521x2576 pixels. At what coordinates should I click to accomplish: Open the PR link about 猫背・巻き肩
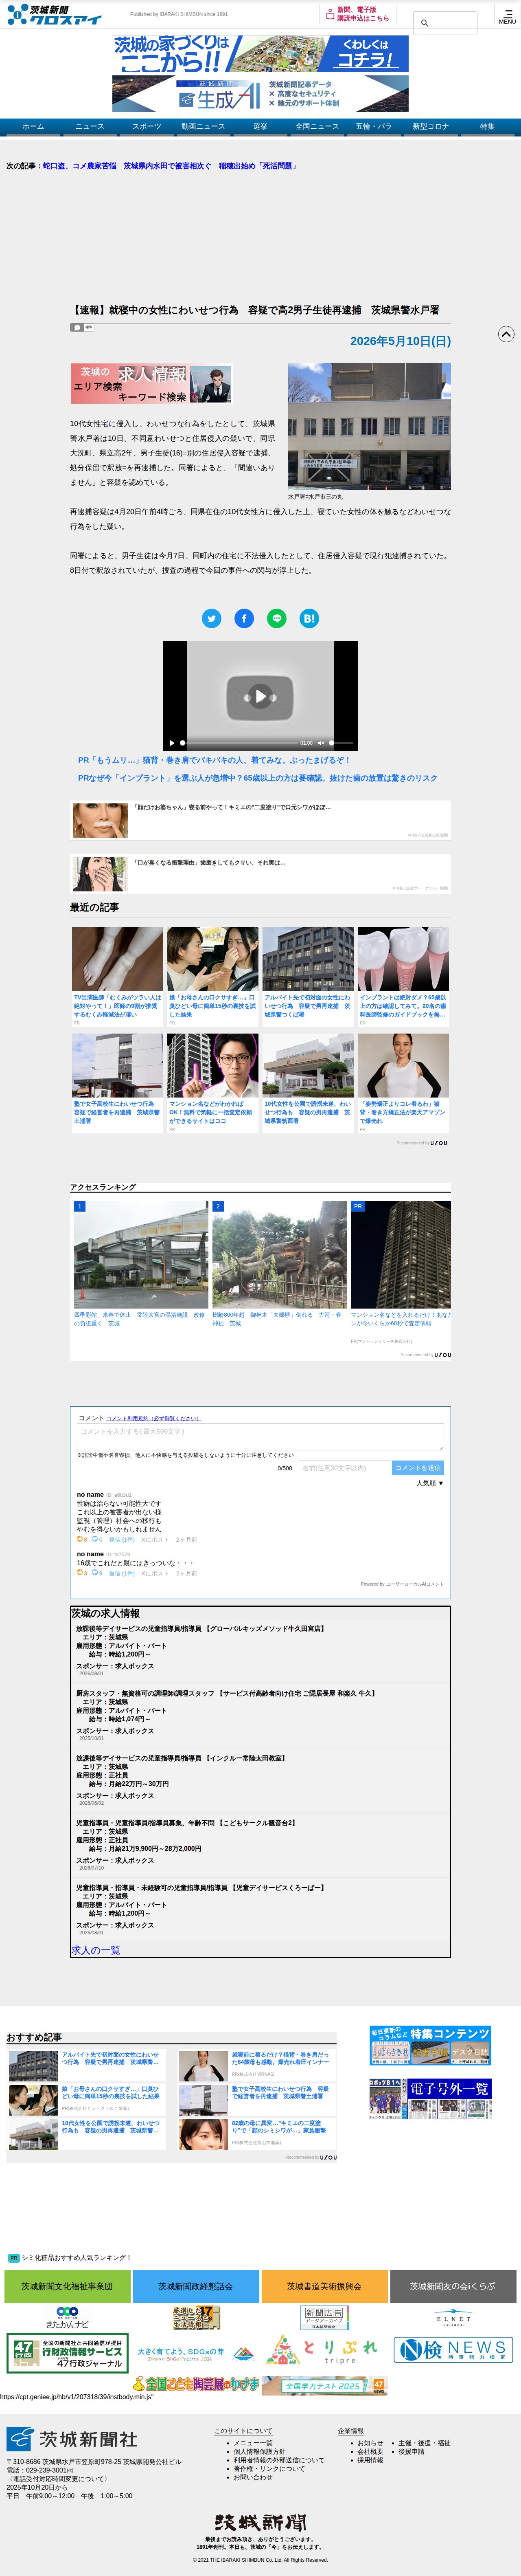tap(214, 760)
